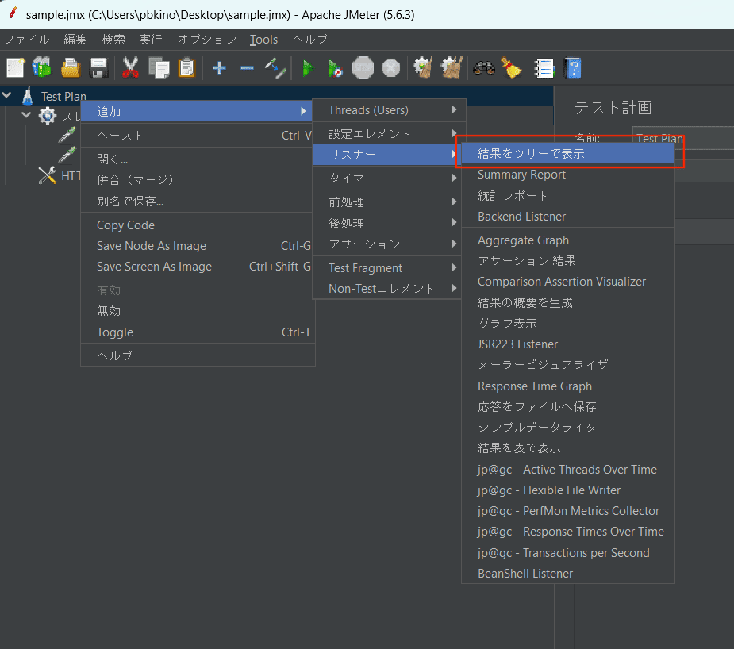
Task: Click the 名前 Test Plan input field
Action: point(683,138)
